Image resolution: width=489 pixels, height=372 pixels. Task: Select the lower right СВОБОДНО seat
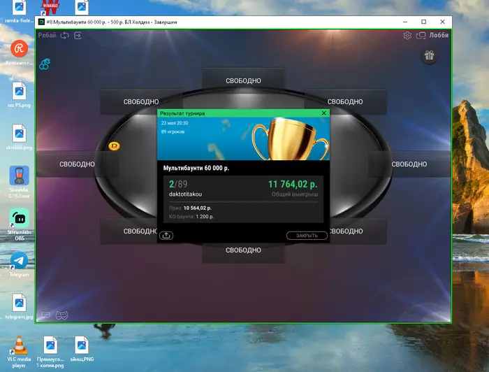coord(358,231)
